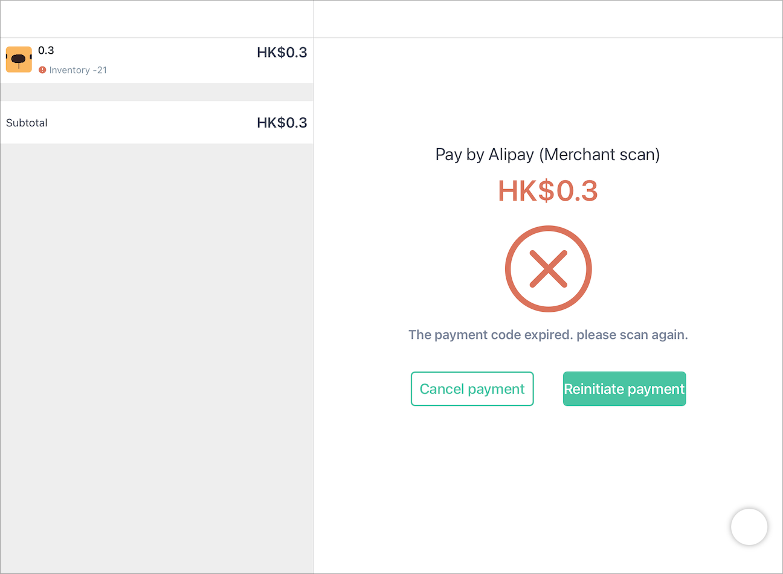Open the 0.3 product thumbnail image
783x574 pixels.
pos(19,59)
